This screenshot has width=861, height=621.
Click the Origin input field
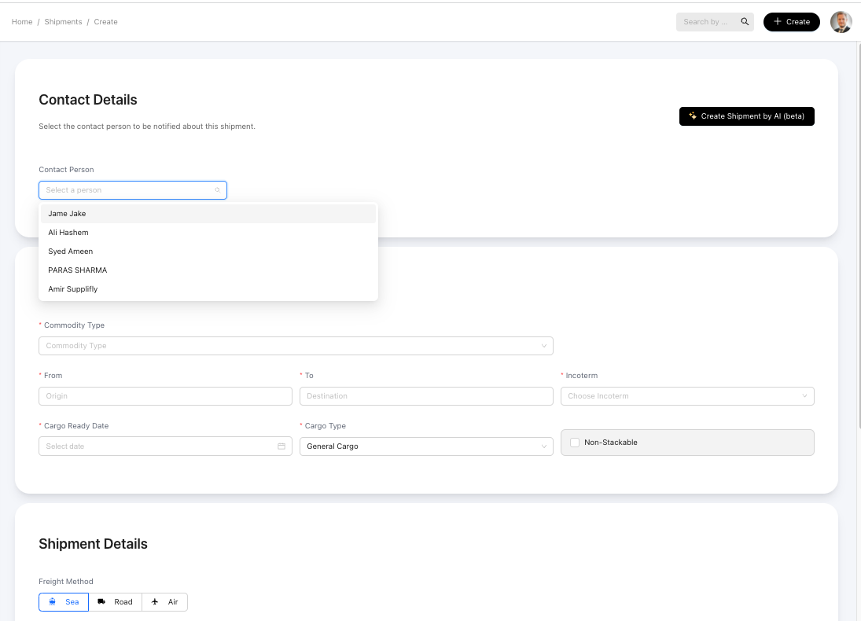tap(165, 396)
